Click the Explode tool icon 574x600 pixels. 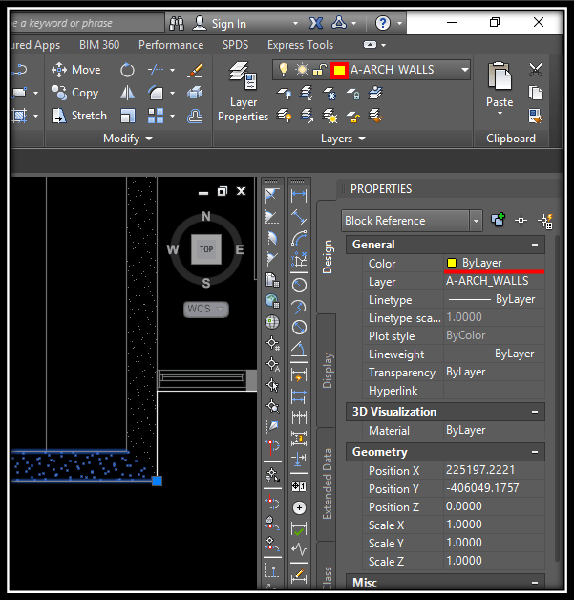(196, 93)
